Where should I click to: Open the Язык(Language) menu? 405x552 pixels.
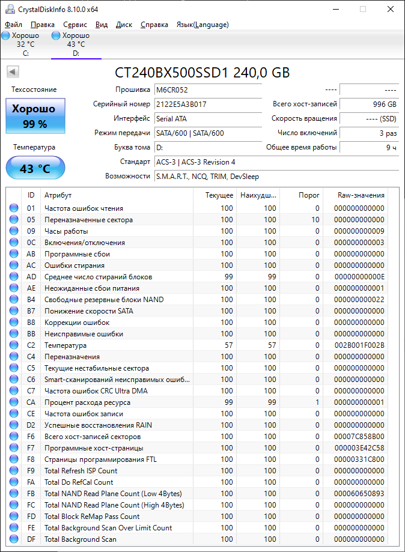click(x=202, y=25)
